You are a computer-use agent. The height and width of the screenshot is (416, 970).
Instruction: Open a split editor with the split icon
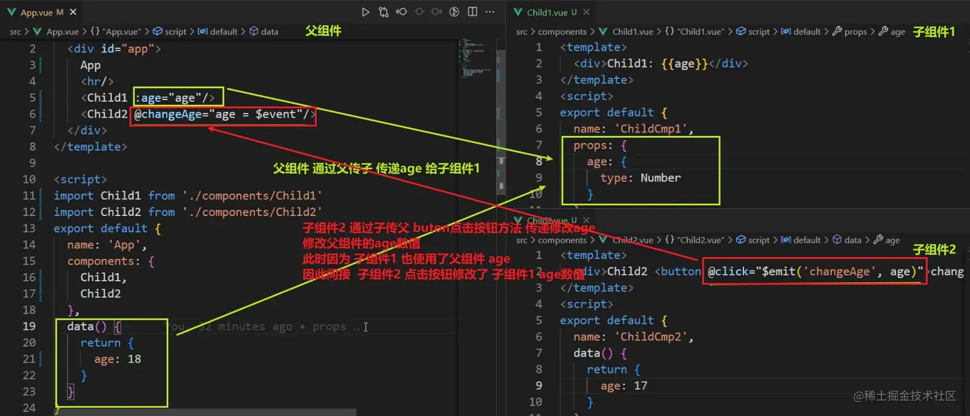pyautogui.click(x=472, y=12)
